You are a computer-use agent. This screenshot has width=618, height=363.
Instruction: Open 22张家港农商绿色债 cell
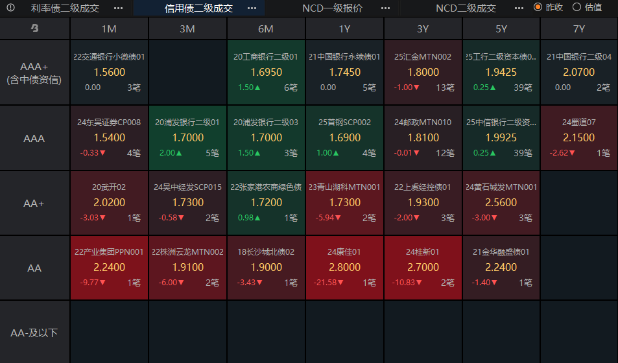point(266,203)
